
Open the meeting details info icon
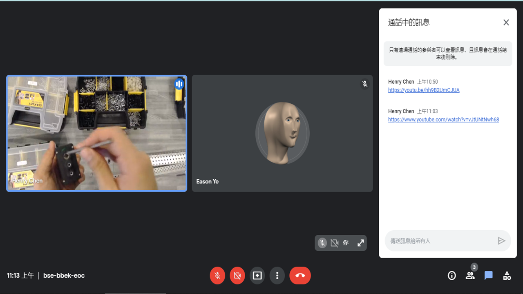[451, 276]
